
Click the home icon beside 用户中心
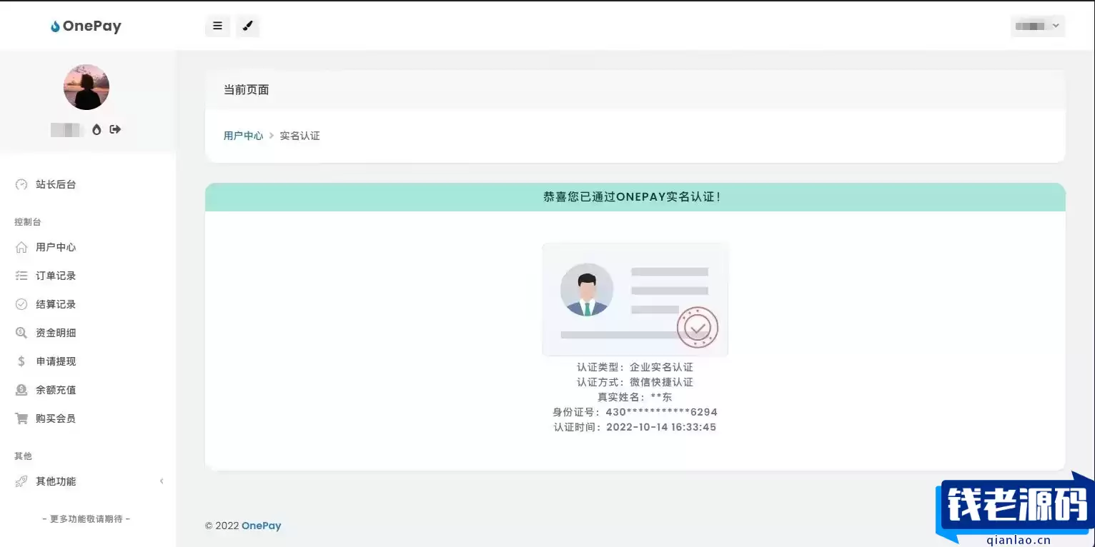coord(21,247)
